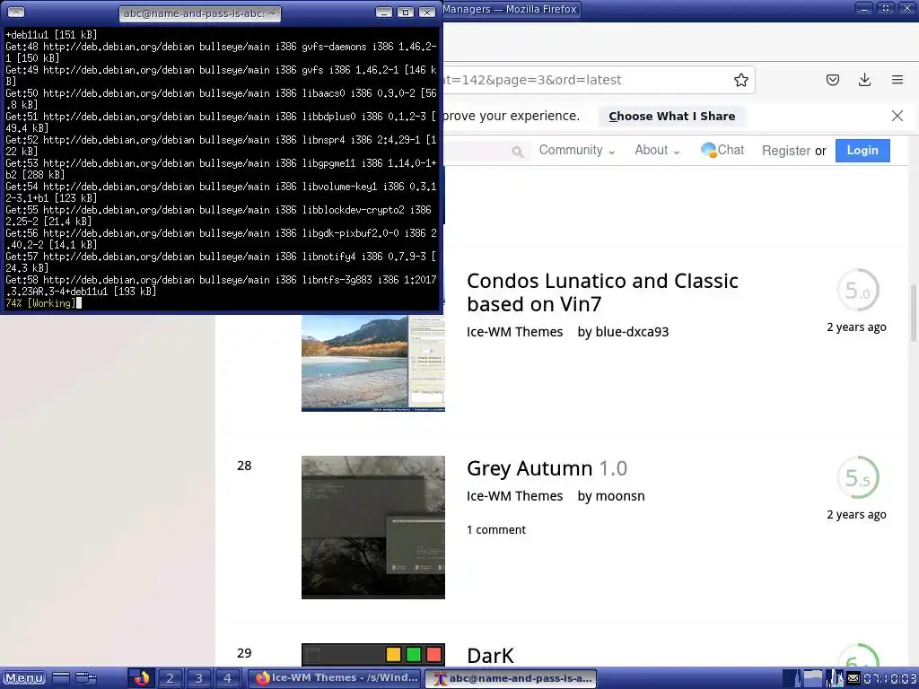The height and width of the screenshot is (689, 919).
Task: Close the terminal window
Action: (x=427, y=13)
